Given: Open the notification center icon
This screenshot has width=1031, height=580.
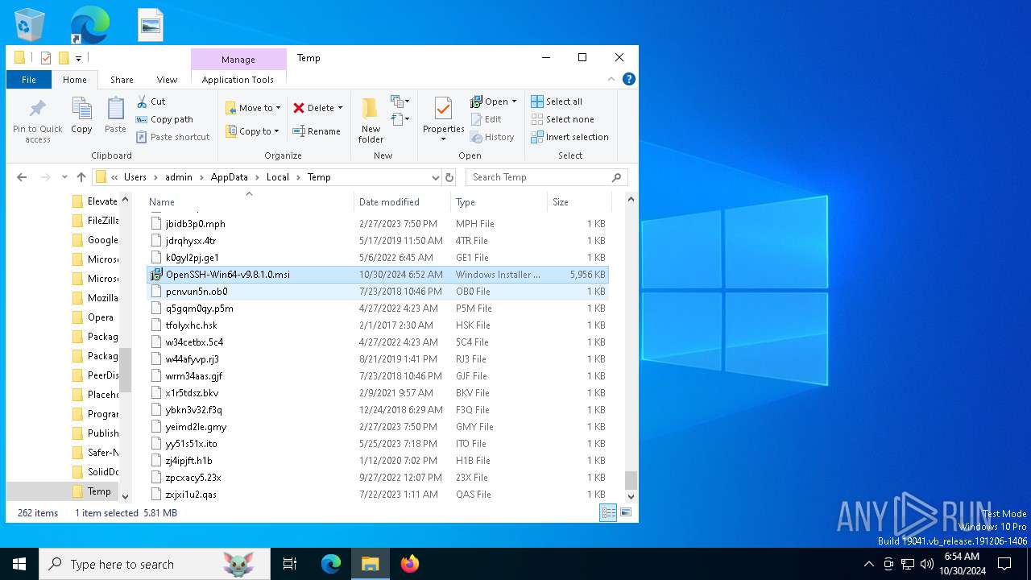Looking at the screenshot, I should tap(1004, 564).
